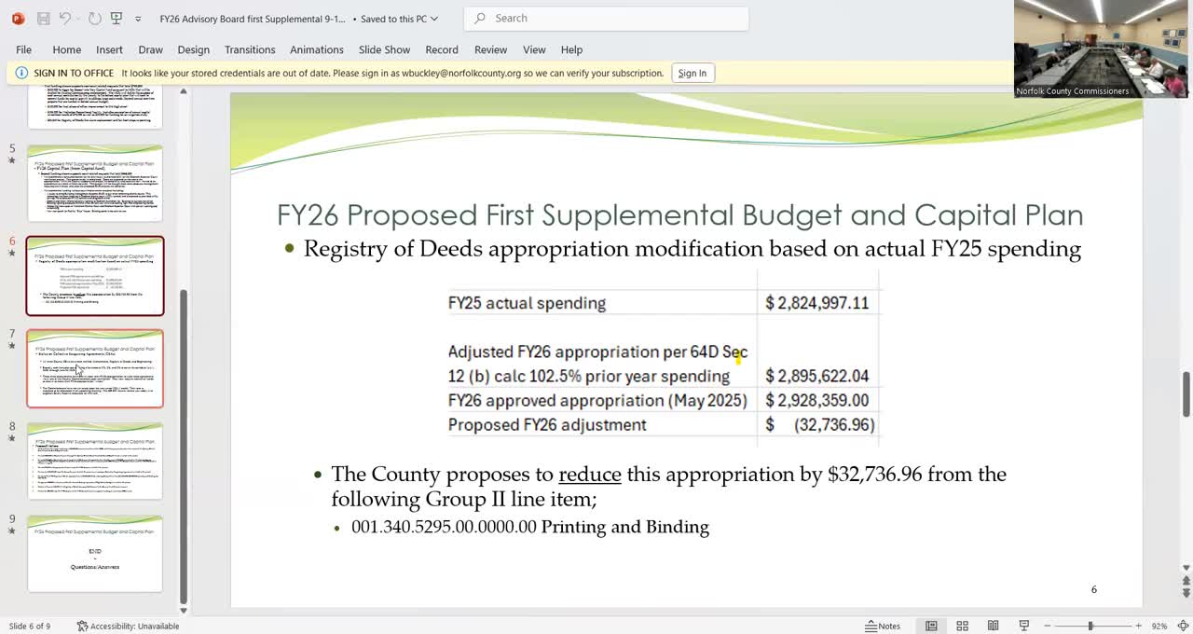Viewport: 1193px width, 634px height.
Task: Open the View tab
Action: click(x=534, y=49)
